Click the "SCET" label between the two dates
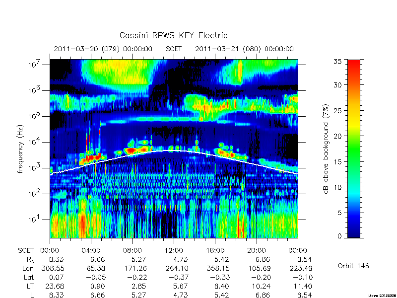This screenshot has height=298, width=397. [174, 49]
